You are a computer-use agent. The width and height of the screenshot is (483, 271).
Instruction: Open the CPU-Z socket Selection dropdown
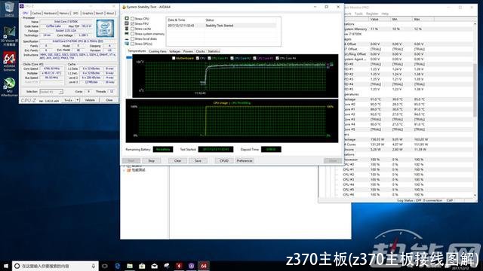(51, 92)
